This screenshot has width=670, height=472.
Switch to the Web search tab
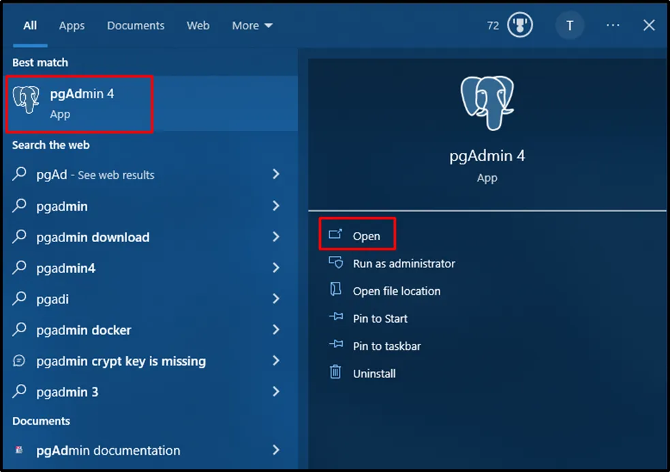198,26
